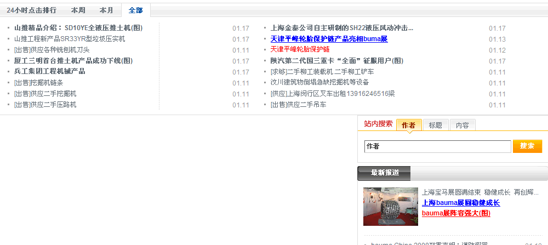Click date 01.17 beside 山推工程新产品SR33YR型垃圾压实机
548x245 pixels.
coord(241,39)
